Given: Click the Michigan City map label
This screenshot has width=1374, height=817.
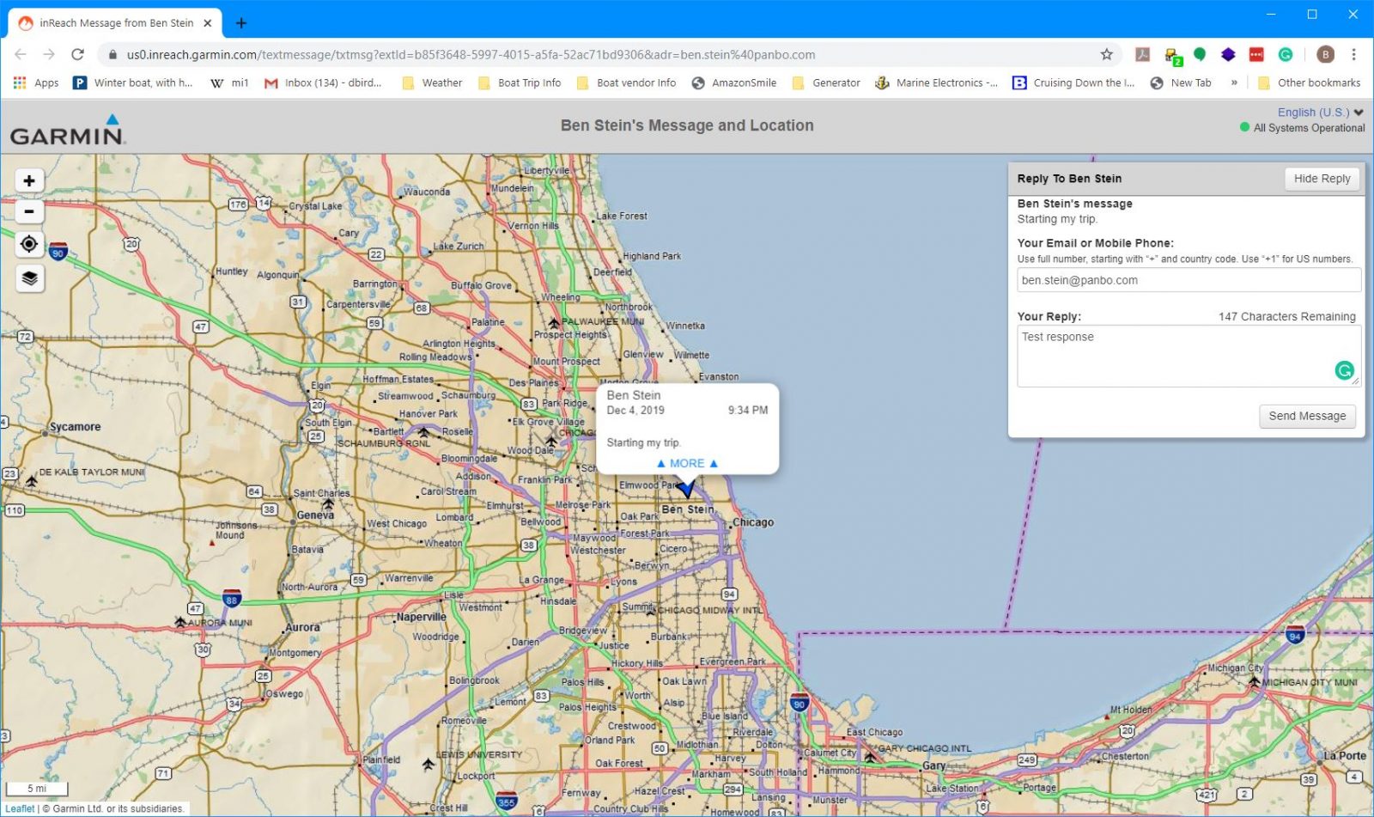Looking at the screenshot, I should [1236, 668].
